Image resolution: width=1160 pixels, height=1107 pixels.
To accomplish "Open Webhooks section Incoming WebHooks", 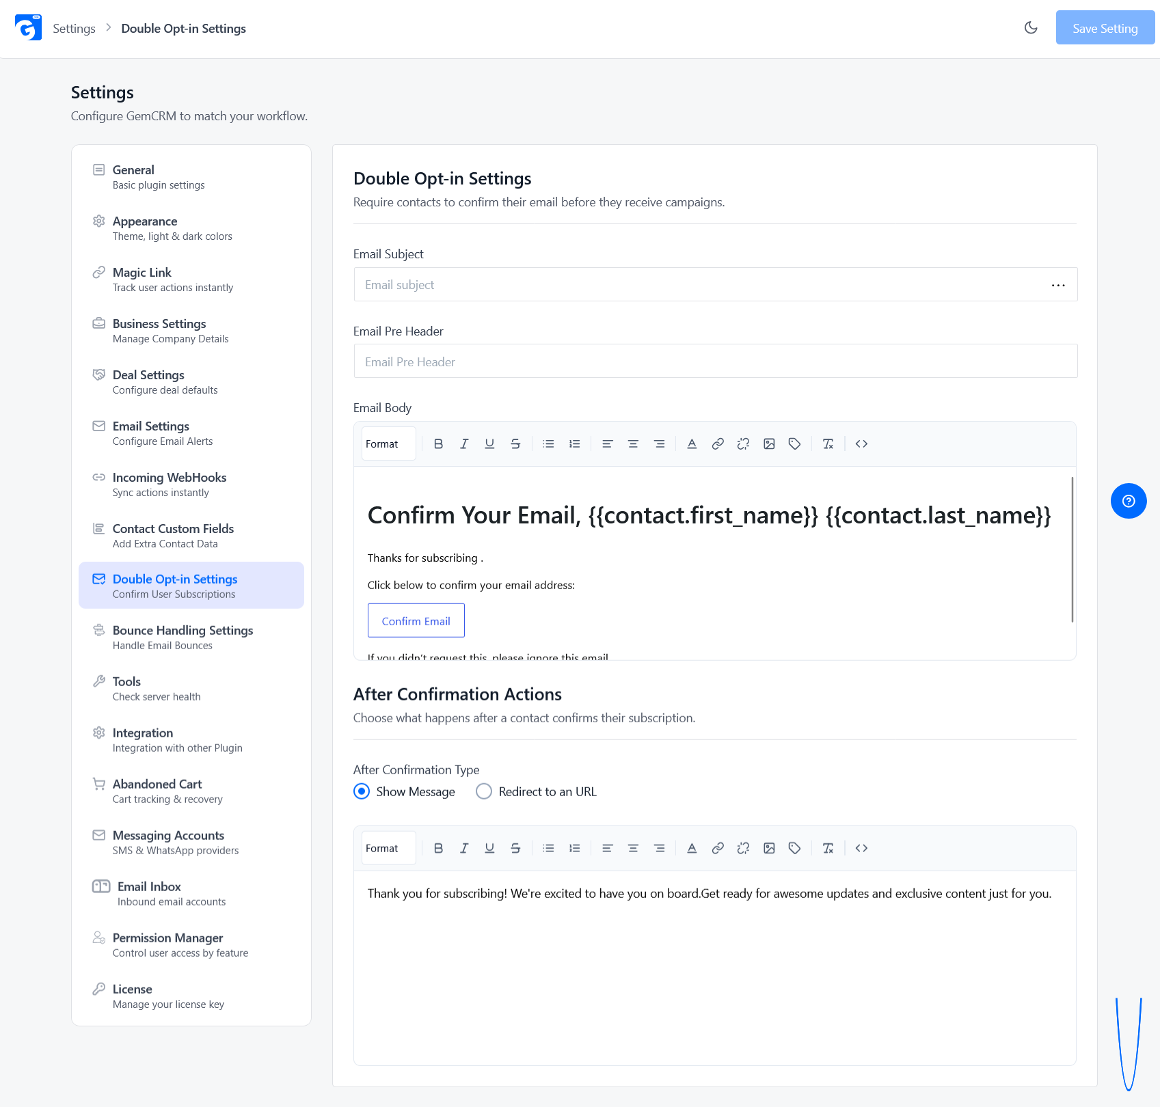I will click(x=191, y=484).
